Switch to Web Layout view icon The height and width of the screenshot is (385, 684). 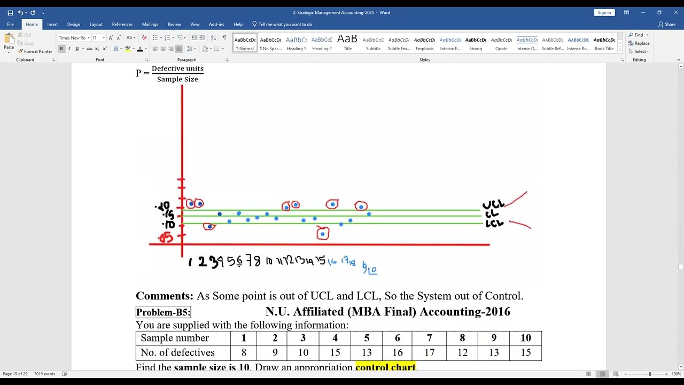pyautogui.click(x=616, y=374)
